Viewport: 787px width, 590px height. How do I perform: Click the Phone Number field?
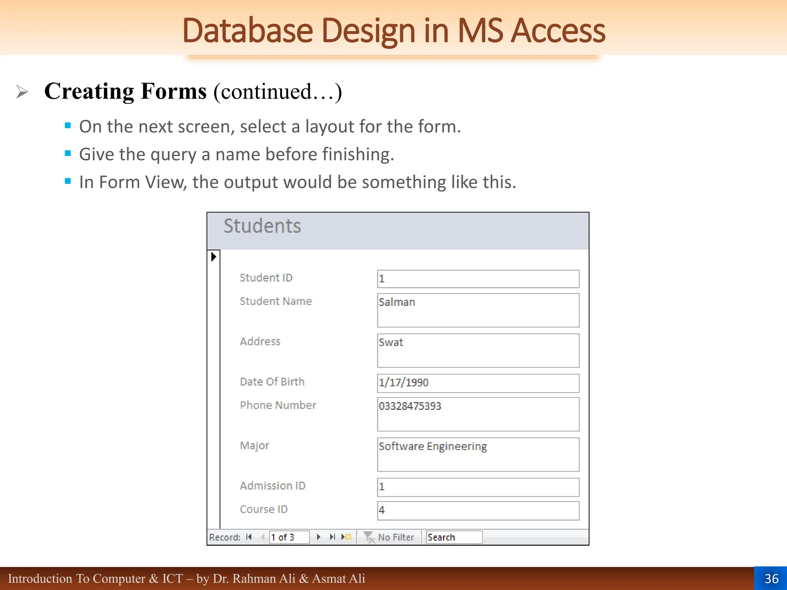pos(478,414)
